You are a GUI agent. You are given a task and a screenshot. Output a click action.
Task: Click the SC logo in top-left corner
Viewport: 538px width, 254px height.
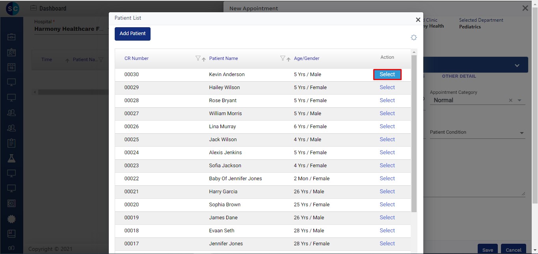coord(12,8)
